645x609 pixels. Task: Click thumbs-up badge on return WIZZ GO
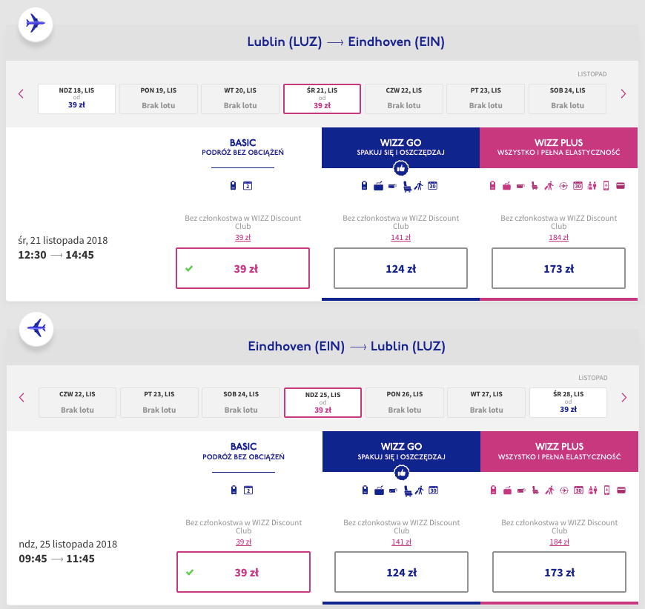(x=400, y=472)
